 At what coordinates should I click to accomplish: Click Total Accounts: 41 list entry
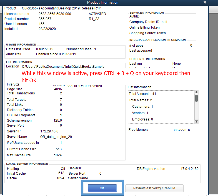(142, 94)
